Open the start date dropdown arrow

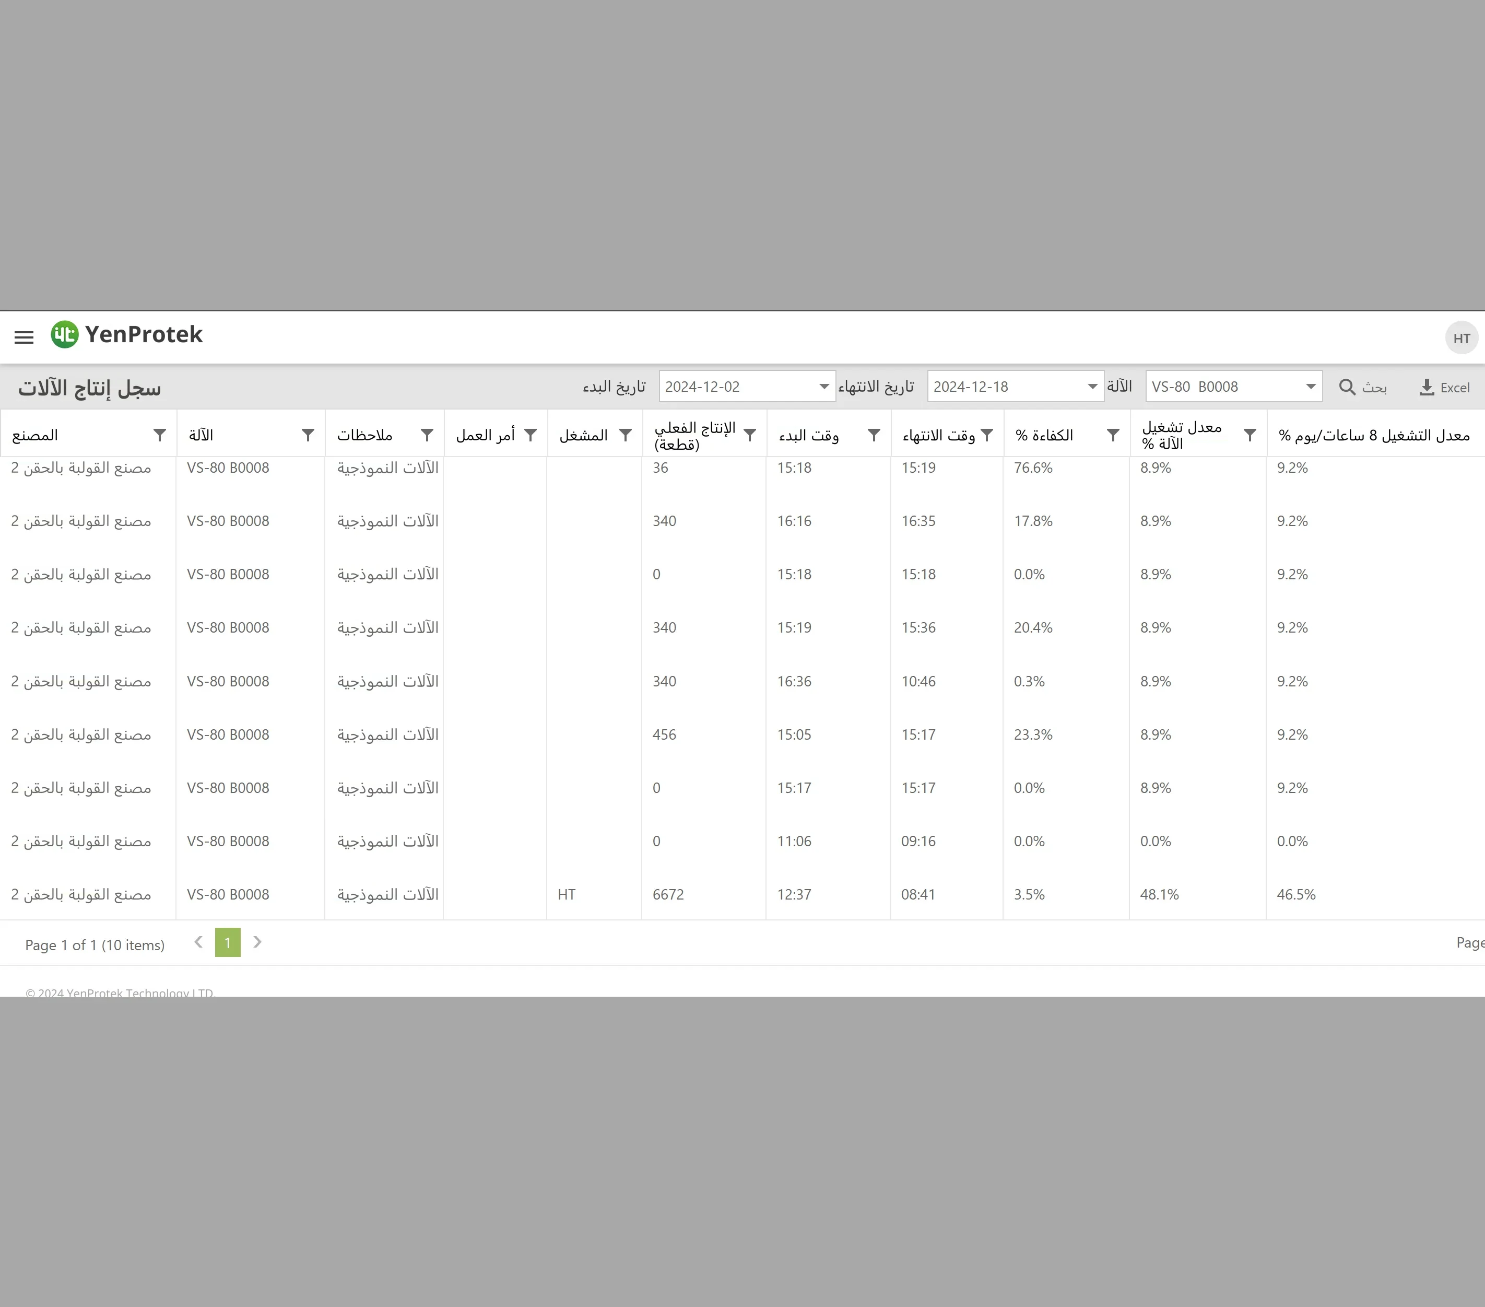[x=824, y=386]
